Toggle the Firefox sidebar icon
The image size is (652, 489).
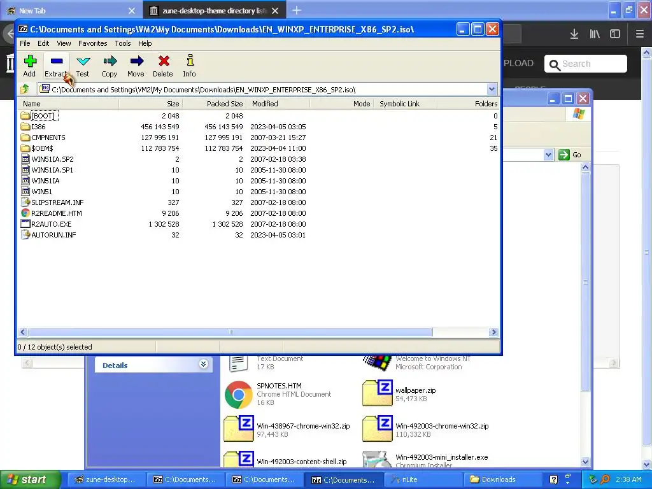pos(615,34)
